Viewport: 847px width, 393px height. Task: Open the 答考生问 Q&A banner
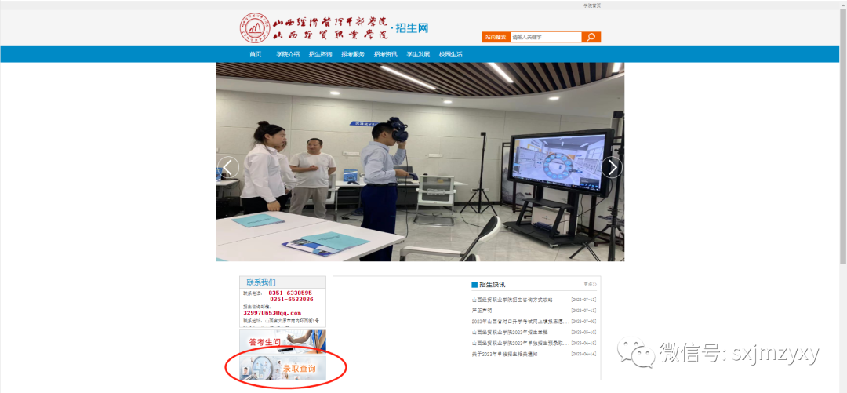(x=283, y=341)
